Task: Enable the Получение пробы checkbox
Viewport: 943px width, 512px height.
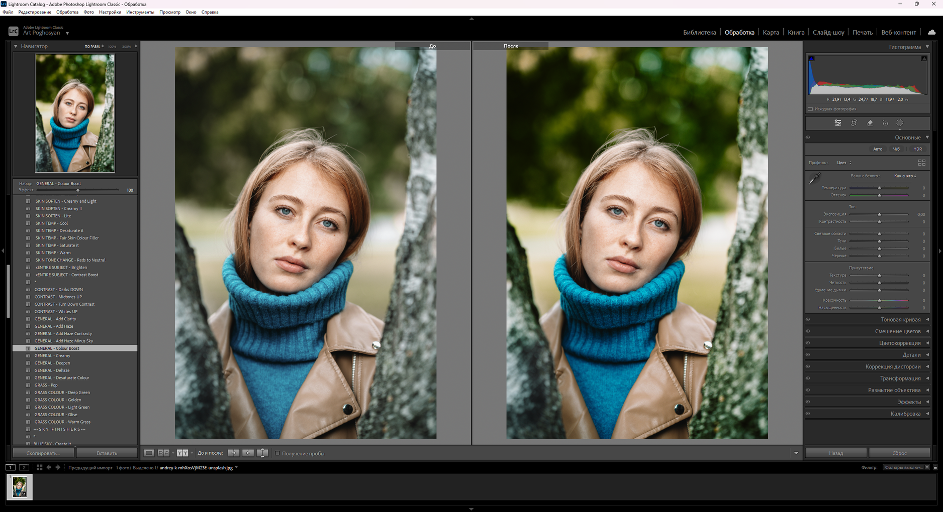Action: [277, 453]
